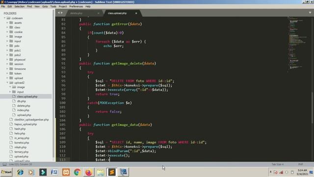
Task: Open the Goto menu
Action: coord(45,6)
